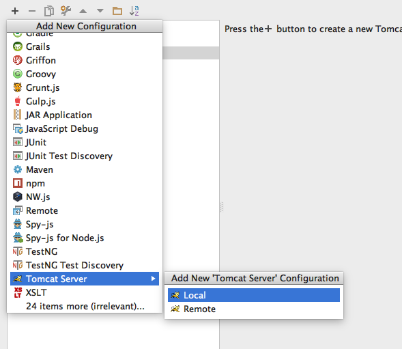Image resolution: width=402 pixels, height=349 pixels.
Task: Click the Tomcat cat icon next to Local
Action: [x=175, y=295]
